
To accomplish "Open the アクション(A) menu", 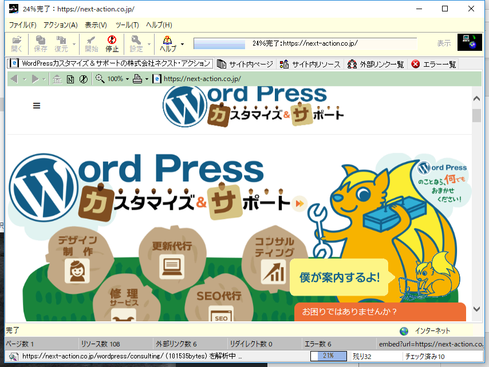I will coord(61,25).
